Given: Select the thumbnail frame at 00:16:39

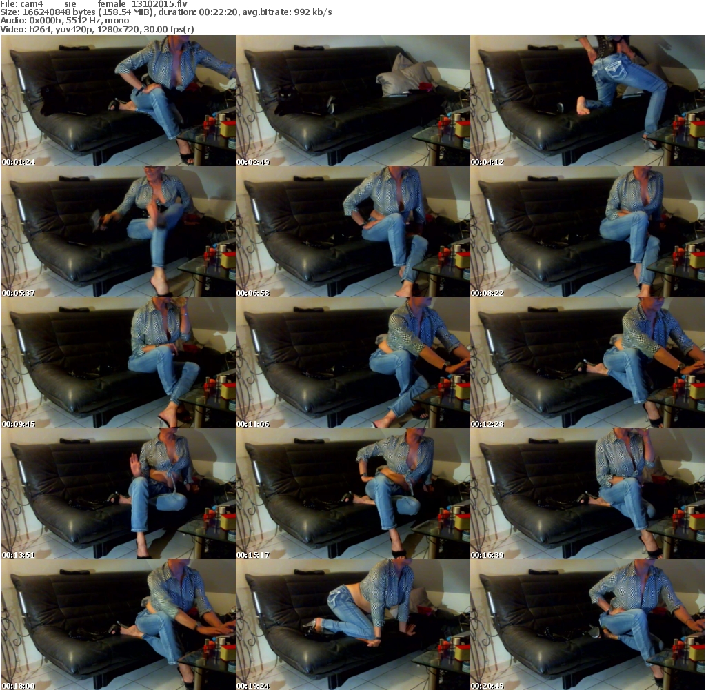Looking at the screenshot, I should click(x=587, y=494).
